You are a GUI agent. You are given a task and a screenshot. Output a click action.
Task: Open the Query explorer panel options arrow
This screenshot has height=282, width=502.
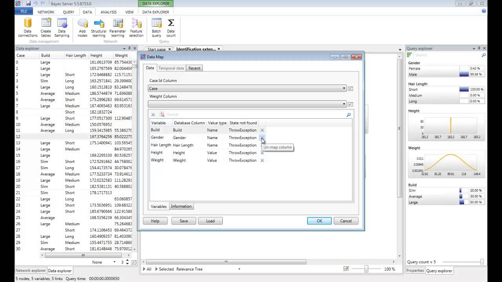(474, 49)
